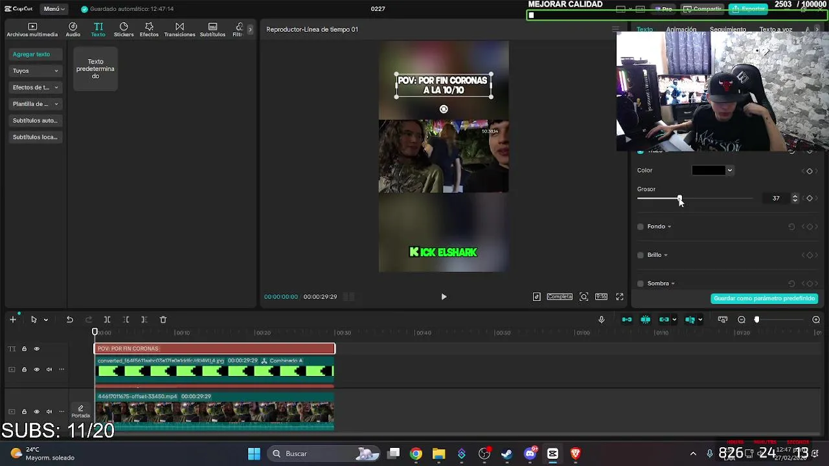Expand the Efectos de texto section
The width and height of the screenshot is (829, 466).
tap(36, 87)
